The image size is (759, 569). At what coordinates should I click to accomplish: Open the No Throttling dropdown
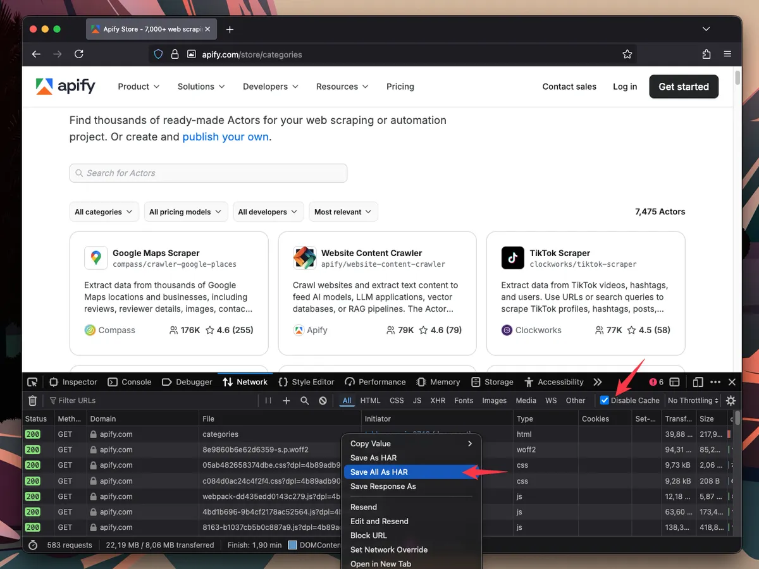click(x=693, y=400)
